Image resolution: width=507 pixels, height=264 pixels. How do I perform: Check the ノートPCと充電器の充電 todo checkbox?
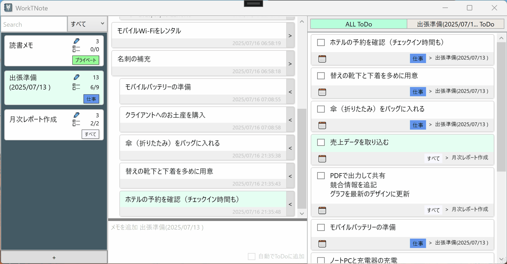pyautogui.click(x=321, y=260)
